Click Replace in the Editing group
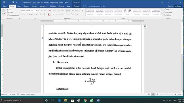Viewport: 184px width, 103px height. pyautogui.click(x=168, y=12)
